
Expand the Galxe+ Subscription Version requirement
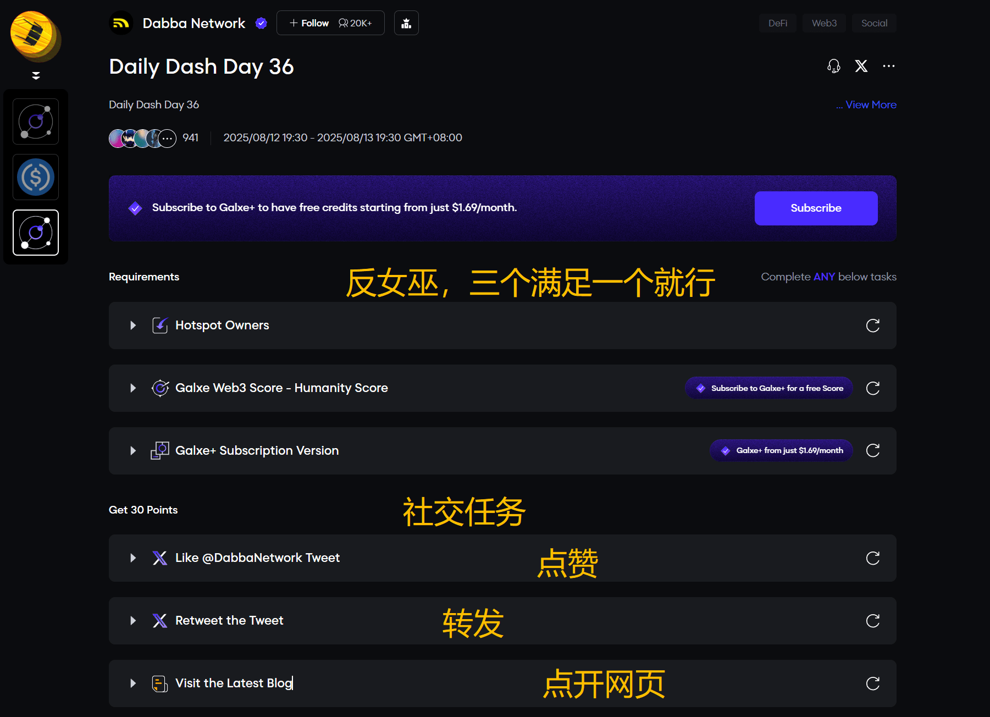tap(133, 451)
